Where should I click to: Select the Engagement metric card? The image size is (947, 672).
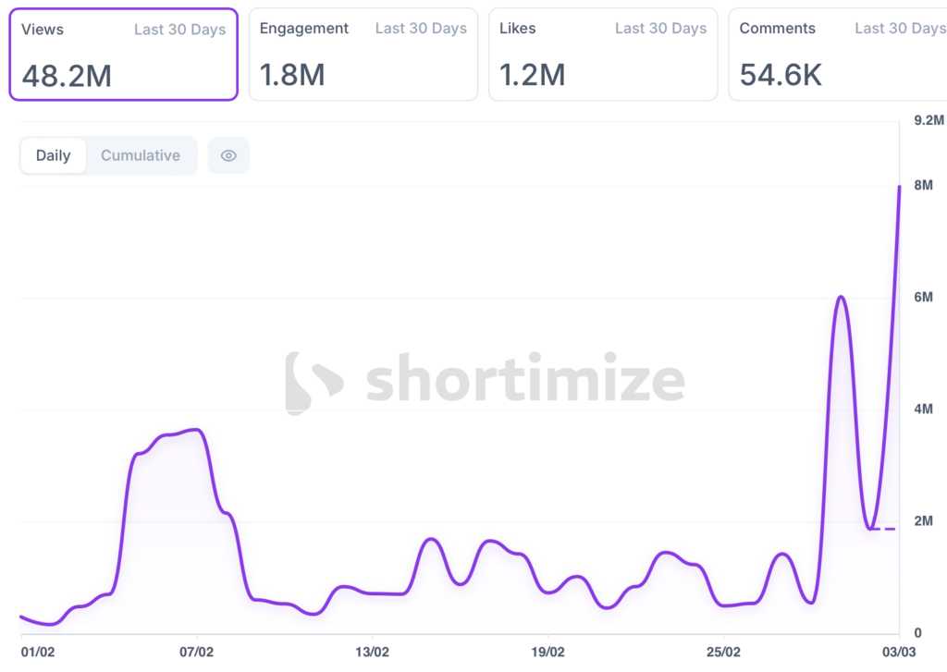click(363, 54)
